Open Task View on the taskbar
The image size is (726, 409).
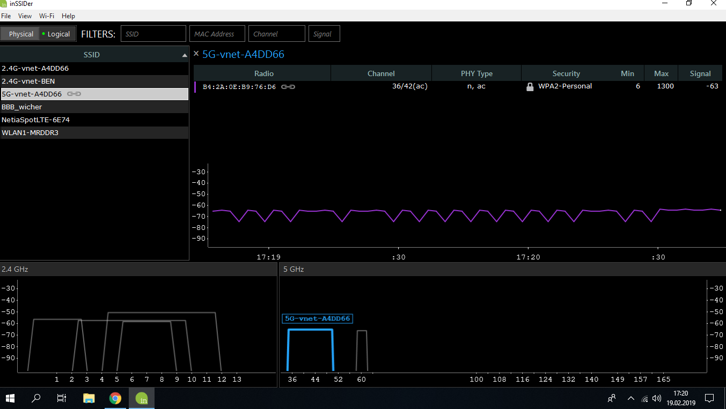click(x=62, y=398)
